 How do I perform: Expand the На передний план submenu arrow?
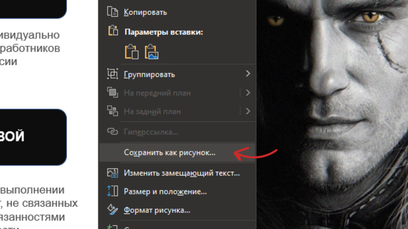(x=248, y=93)
